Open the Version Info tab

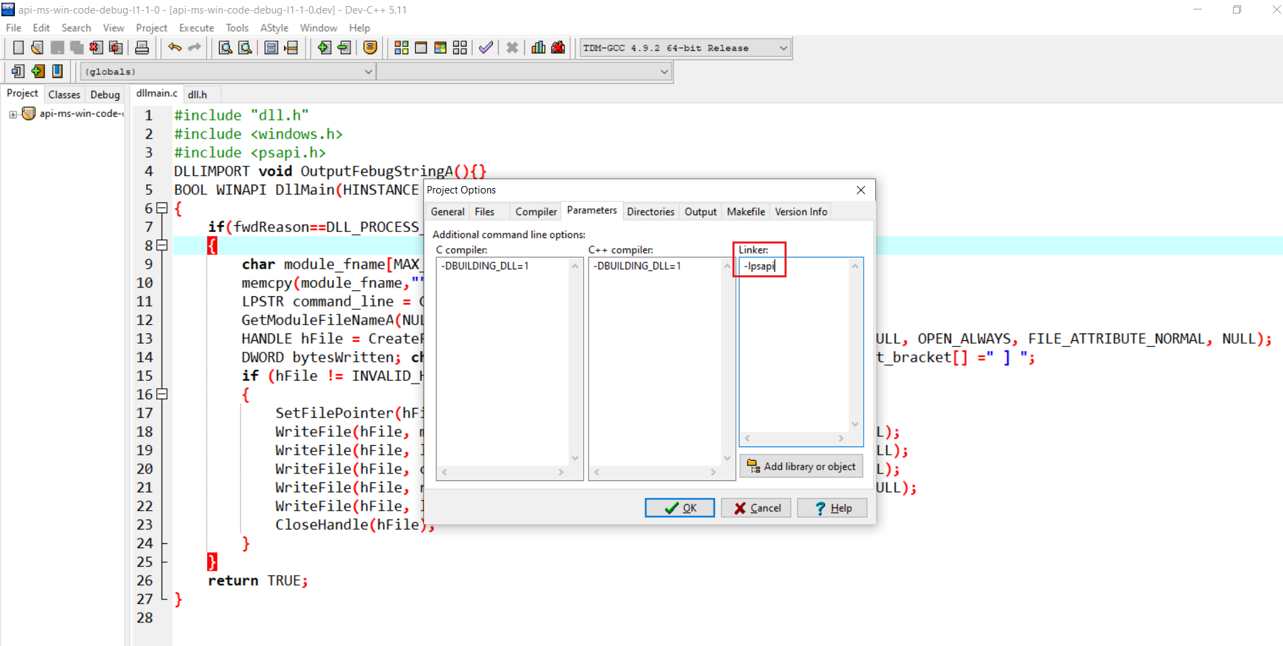[801, 212]
